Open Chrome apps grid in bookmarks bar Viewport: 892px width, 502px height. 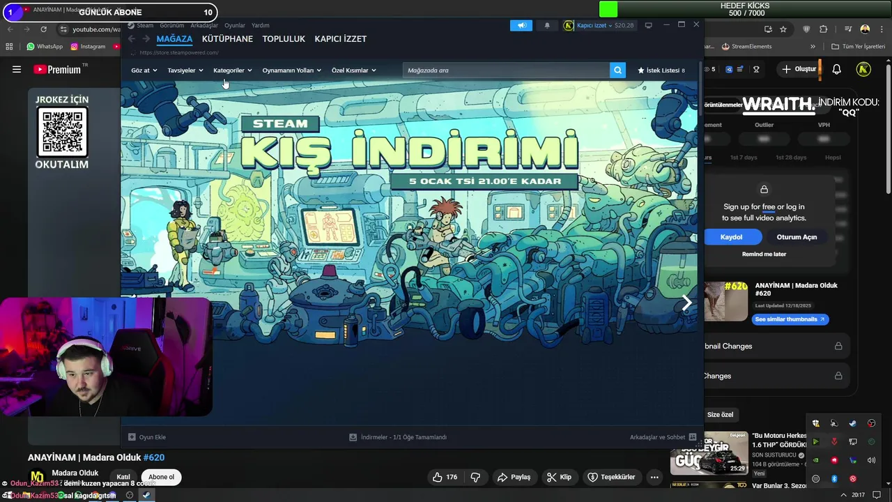[9, 47]
